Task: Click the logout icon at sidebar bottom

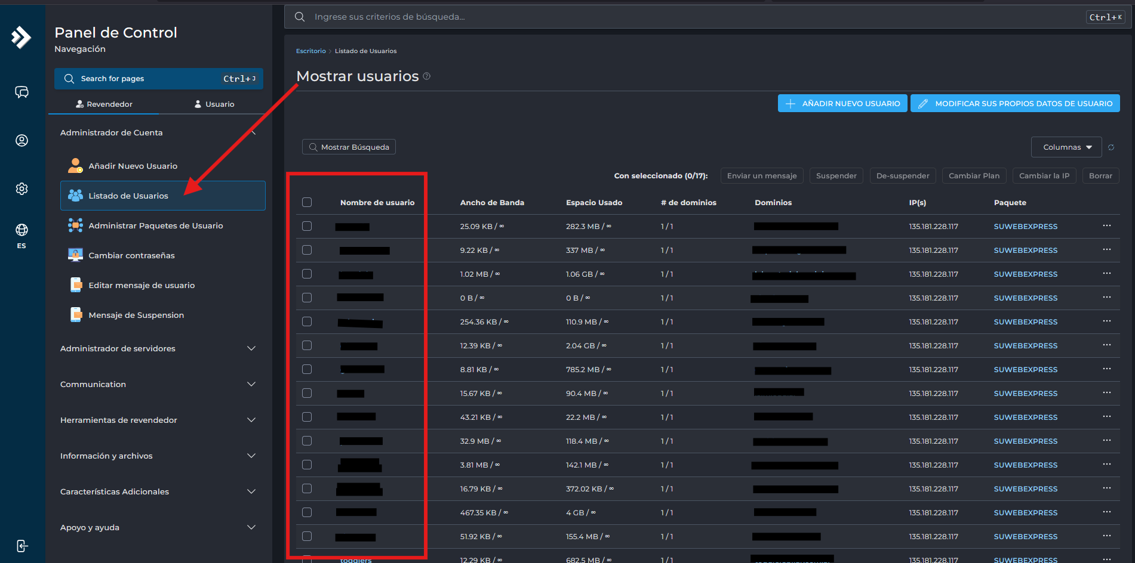Action: 21,546
